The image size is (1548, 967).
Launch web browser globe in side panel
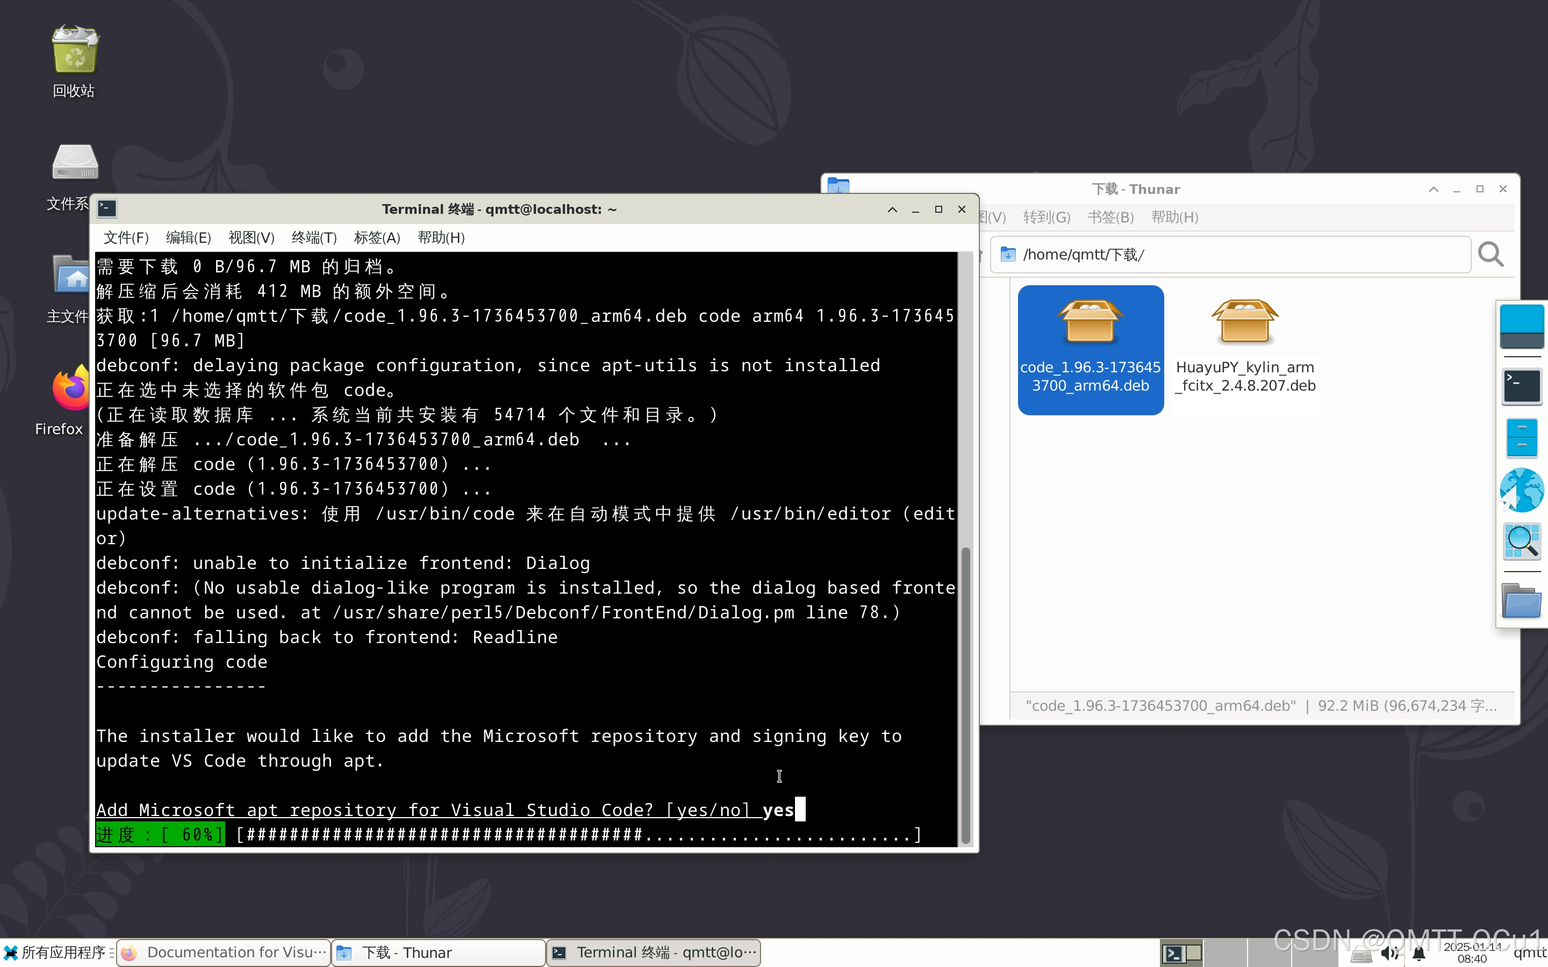[x=1521, y=490]
